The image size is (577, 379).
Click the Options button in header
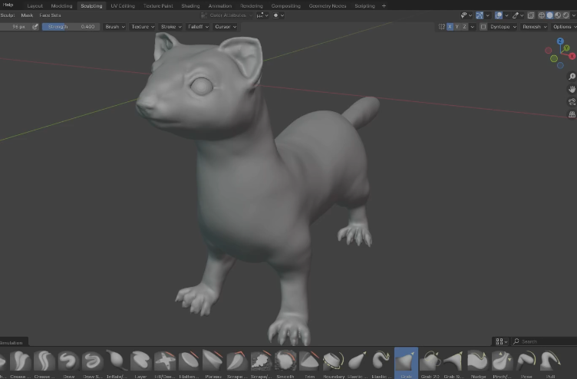coord(563,27)
